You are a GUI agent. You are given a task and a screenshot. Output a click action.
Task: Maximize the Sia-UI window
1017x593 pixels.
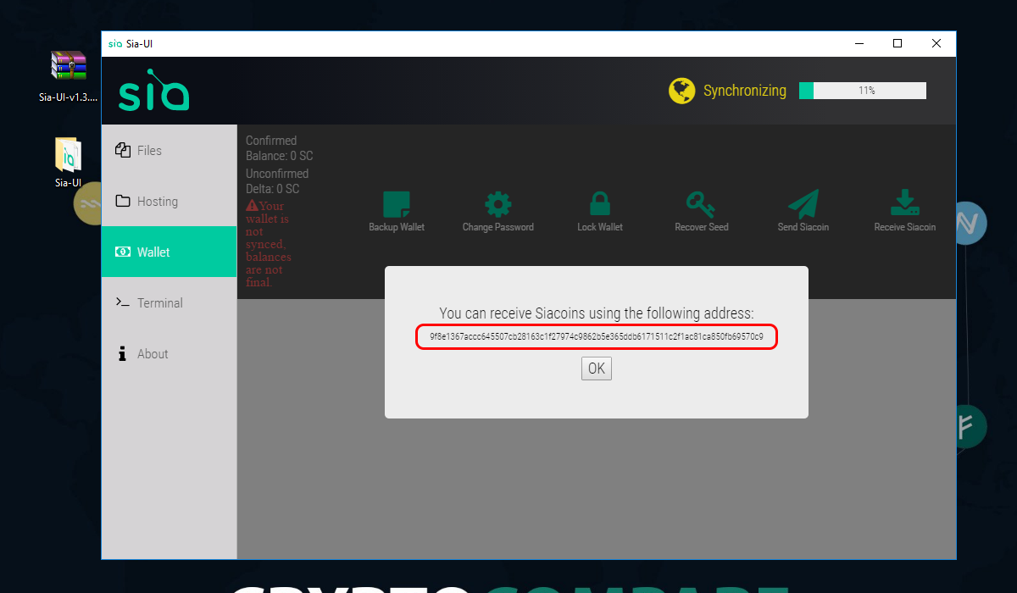tap(898, 43)
